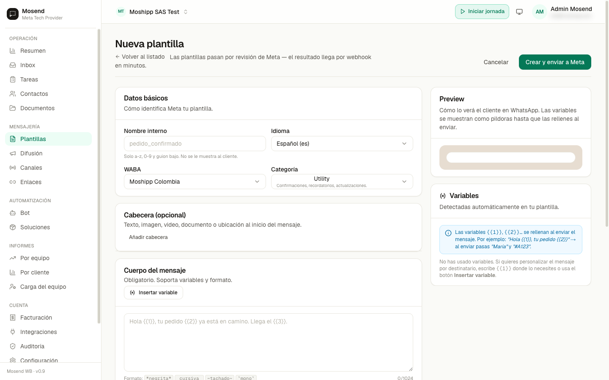
Task: Click the Por cliente bar chart icon
Action: click(13, 272)
